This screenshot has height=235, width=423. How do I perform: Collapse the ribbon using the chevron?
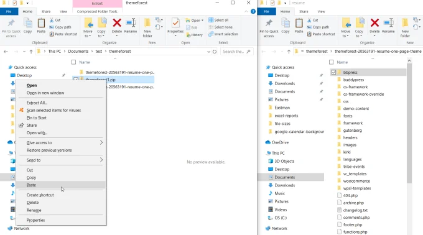[x=246, y=11]
